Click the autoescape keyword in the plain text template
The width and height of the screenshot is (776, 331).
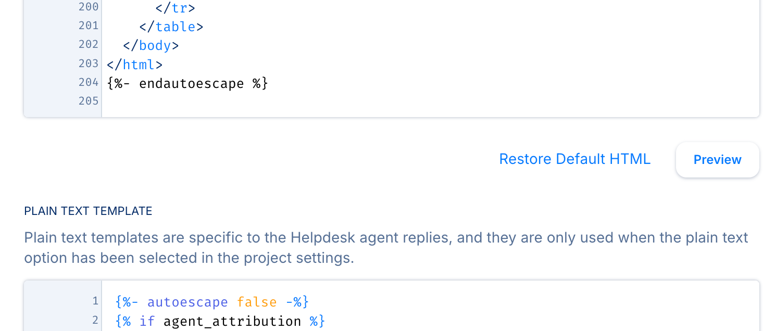pos(187,302)
